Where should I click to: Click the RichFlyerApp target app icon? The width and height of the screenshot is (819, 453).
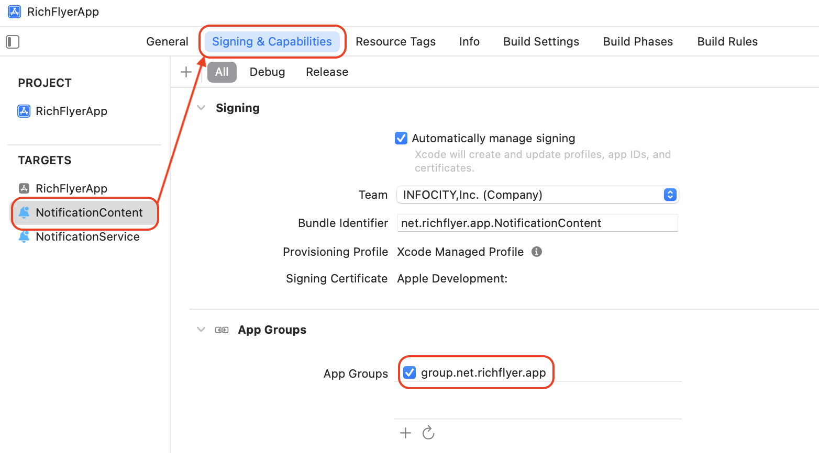[x=24, y=188]
